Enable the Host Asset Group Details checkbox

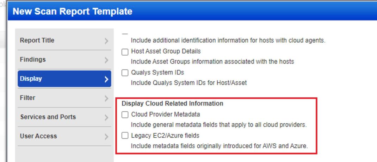pos(125,52)
